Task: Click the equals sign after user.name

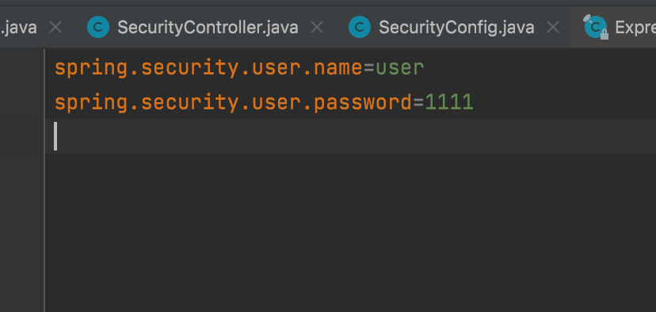Action: (x=369, y=68)
